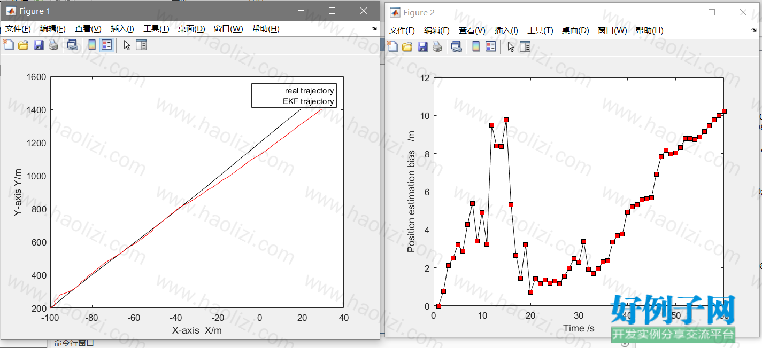Open 窗口(W) menu in Figure 2
The image size is (762, 348).
click(612, 30)
